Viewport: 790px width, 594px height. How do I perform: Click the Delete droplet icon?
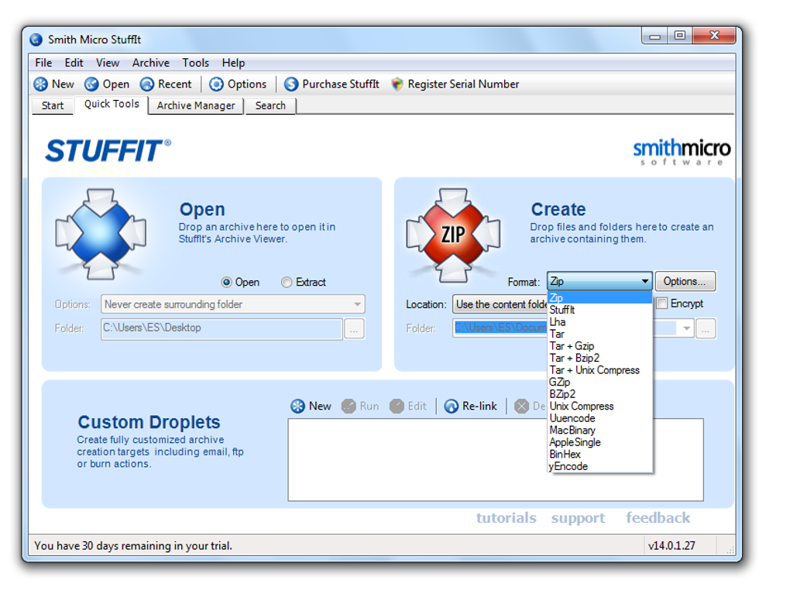(x=521, y=406)
